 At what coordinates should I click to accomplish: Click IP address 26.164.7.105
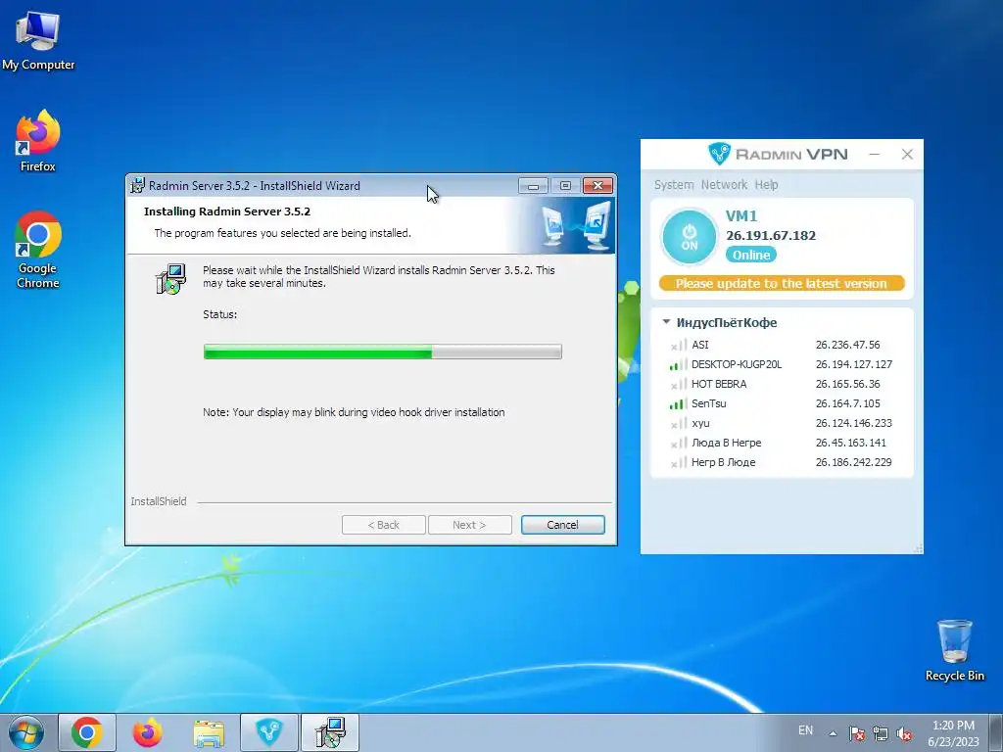pyautogui.click(x=847, y=403)
